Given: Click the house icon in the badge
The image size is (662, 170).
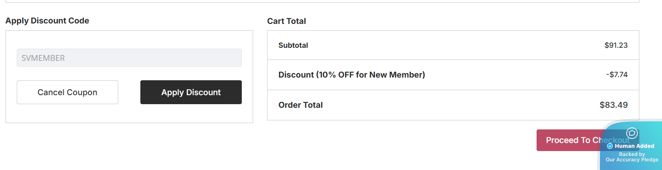Looking at the screenshot, I should 632,133.
